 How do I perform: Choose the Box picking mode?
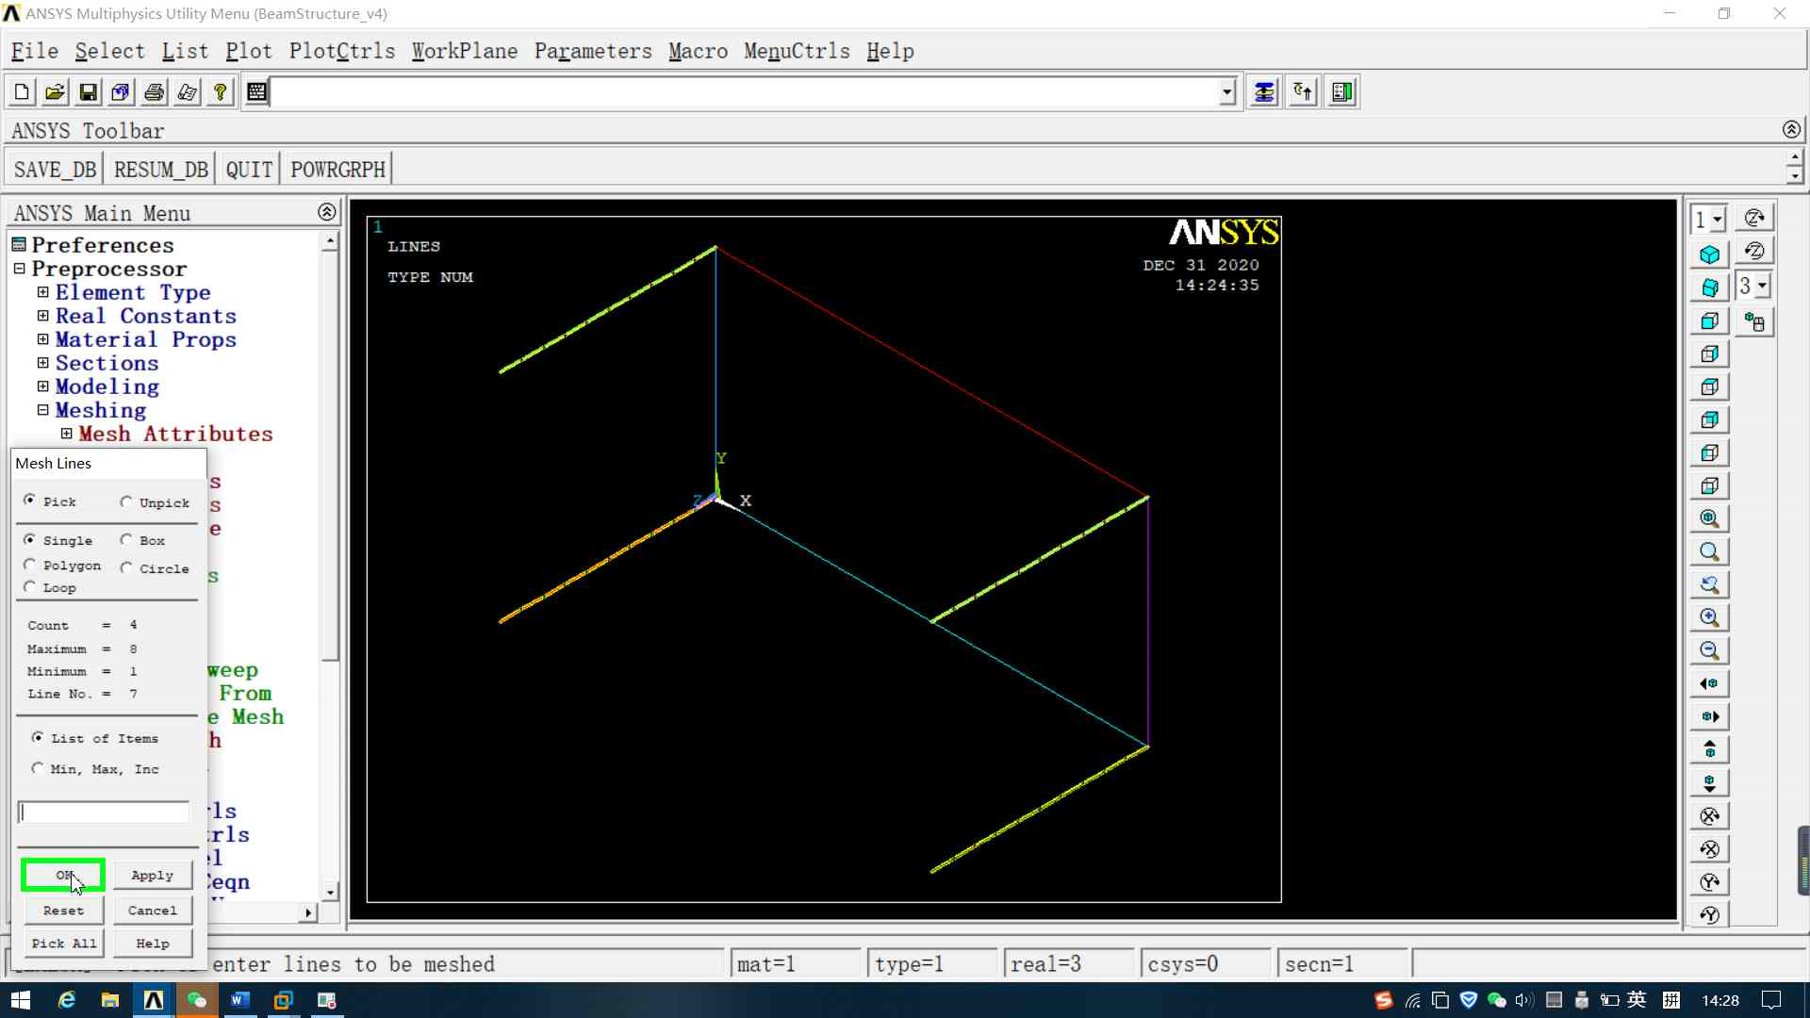[x=126, y=540]
